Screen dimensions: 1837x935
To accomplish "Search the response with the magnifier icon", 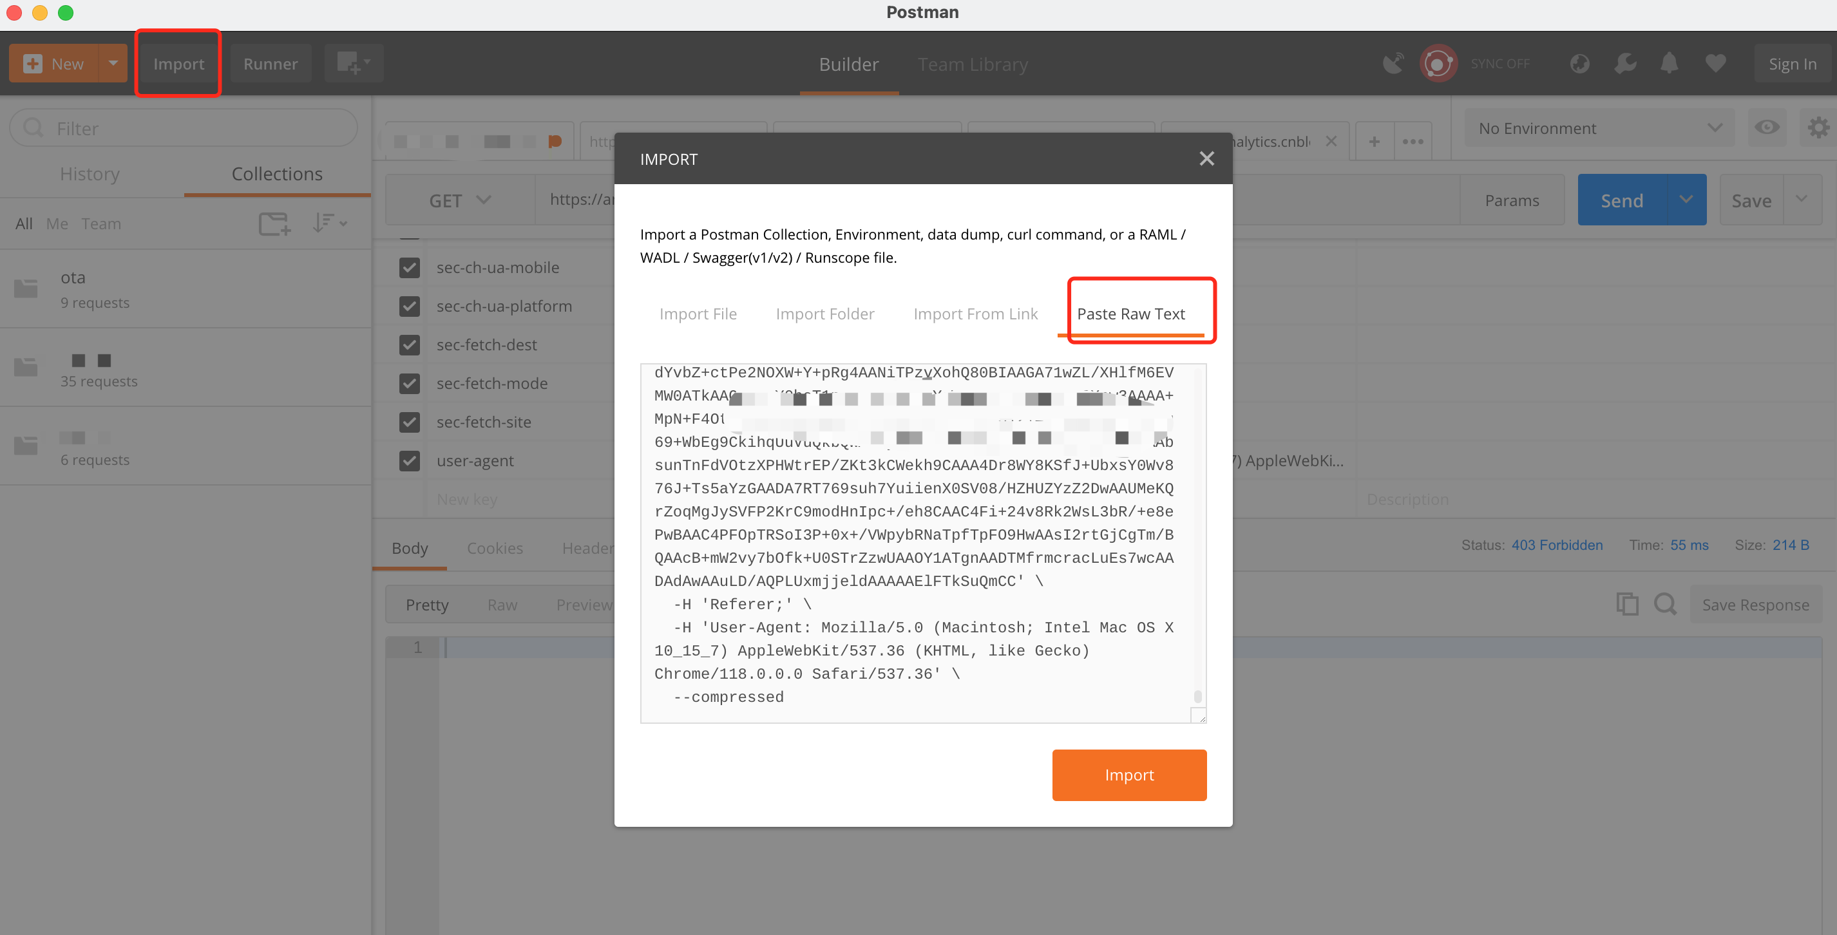I will pos(1666,603).
